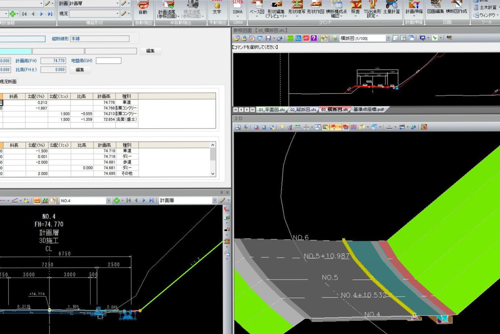Pin the cross-section panel with pushpin icon

point(222,192)
